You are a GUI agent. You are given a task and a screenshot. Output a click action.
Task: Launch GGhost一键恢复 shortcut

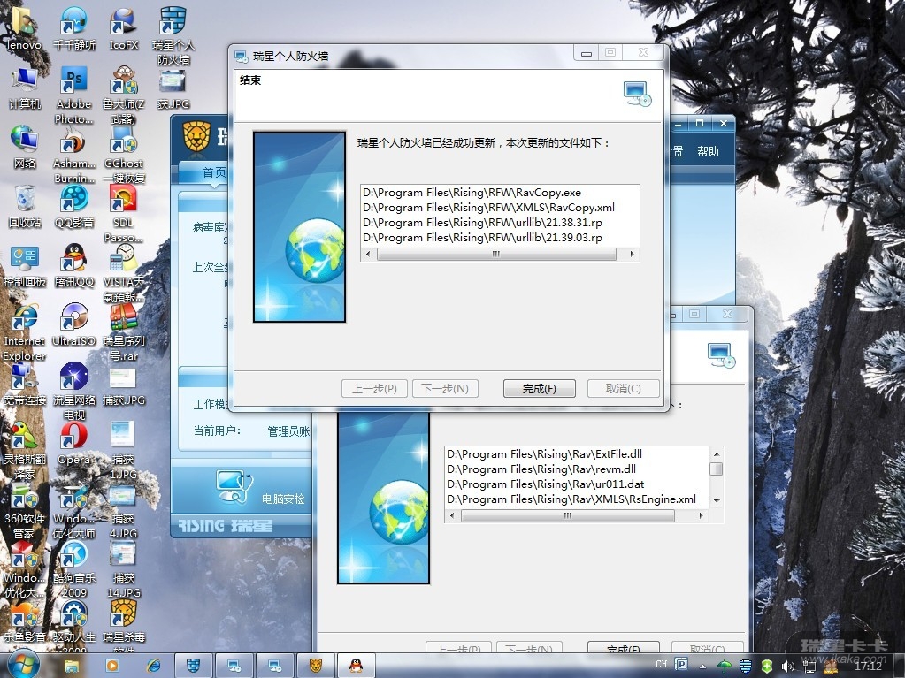(x=124, y=155)
